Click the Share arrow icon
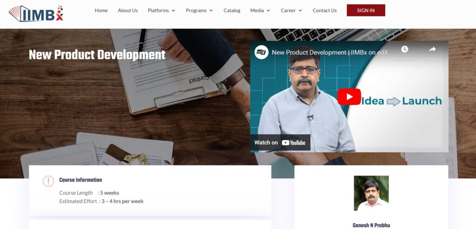 (x=432, y=50)
